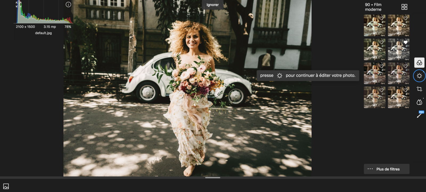Apply the M6 filter thumbnail
The width and height of the screenshot is (426, 192).
coord(399,73)
